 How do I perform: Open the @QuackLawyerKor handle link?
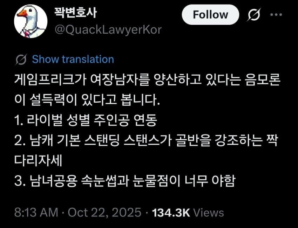click(108, 30)
